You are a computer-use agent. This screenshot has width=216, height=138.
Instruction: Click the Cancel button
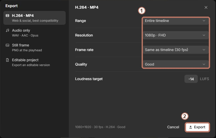[x=173, y=127]
